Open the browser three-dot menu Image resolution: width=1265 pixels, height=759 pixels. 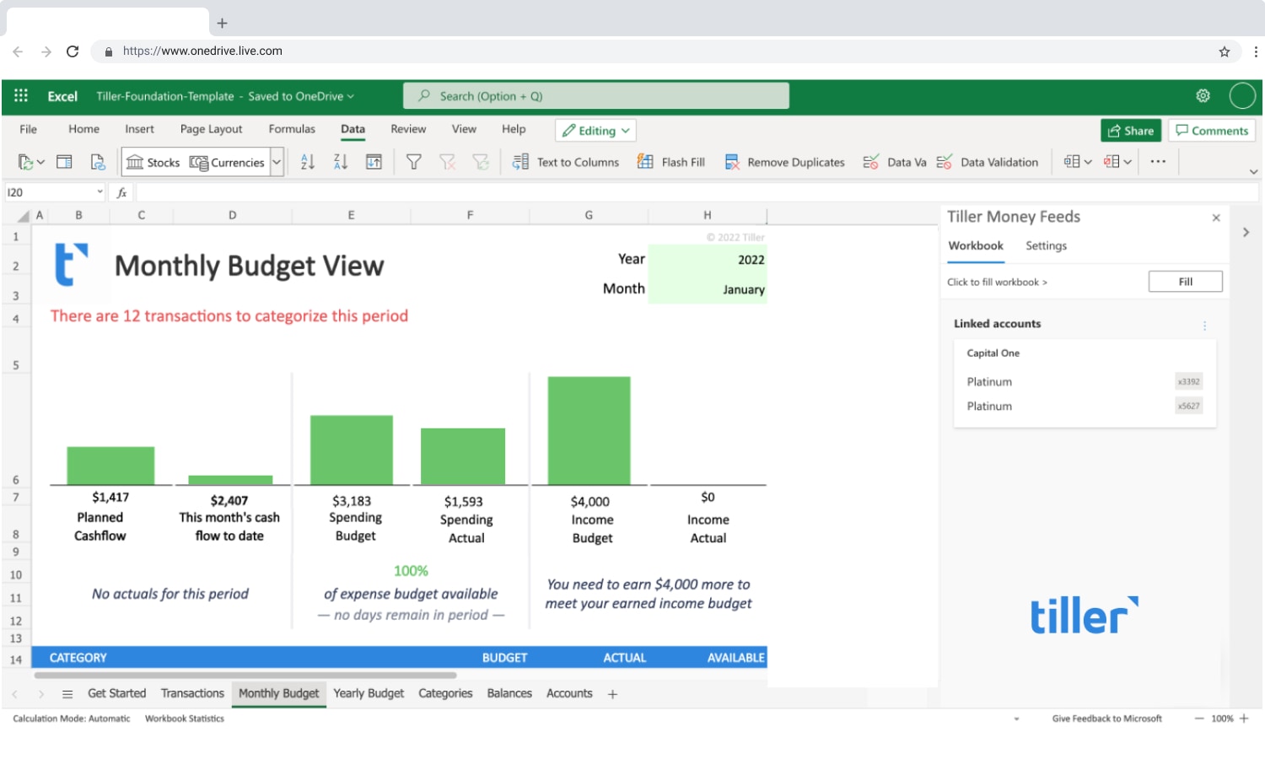coord(1256,51)
